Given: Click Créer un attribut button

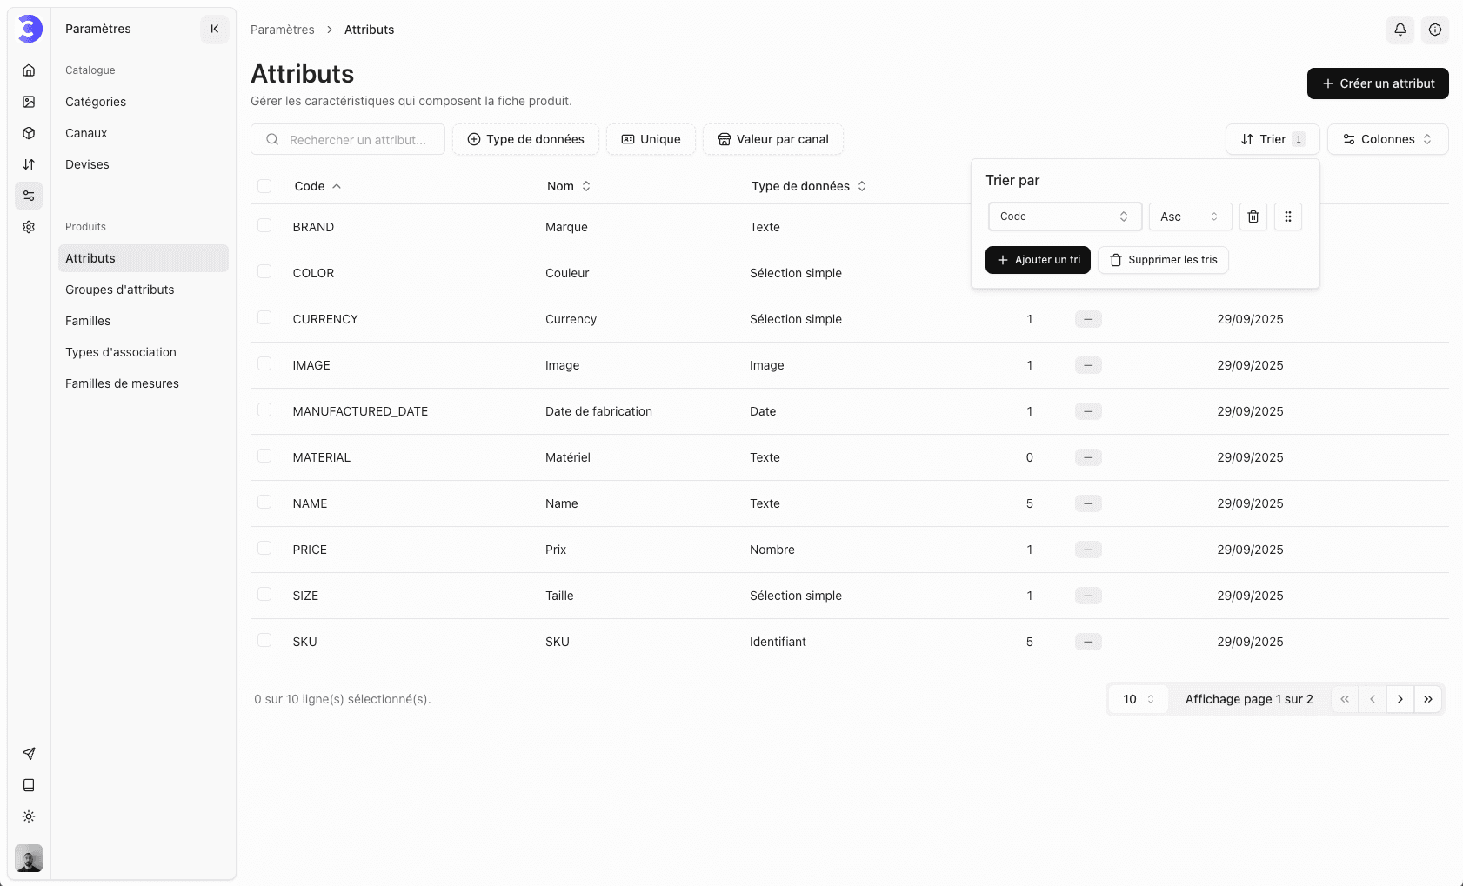Looking at the screenshot, I should [x=1377, y=83].
